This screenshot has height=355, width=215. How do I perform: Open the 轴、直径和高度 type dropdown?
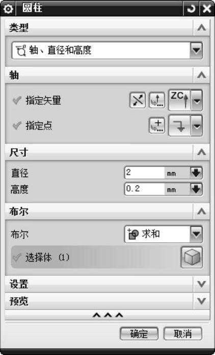[107, 50]
